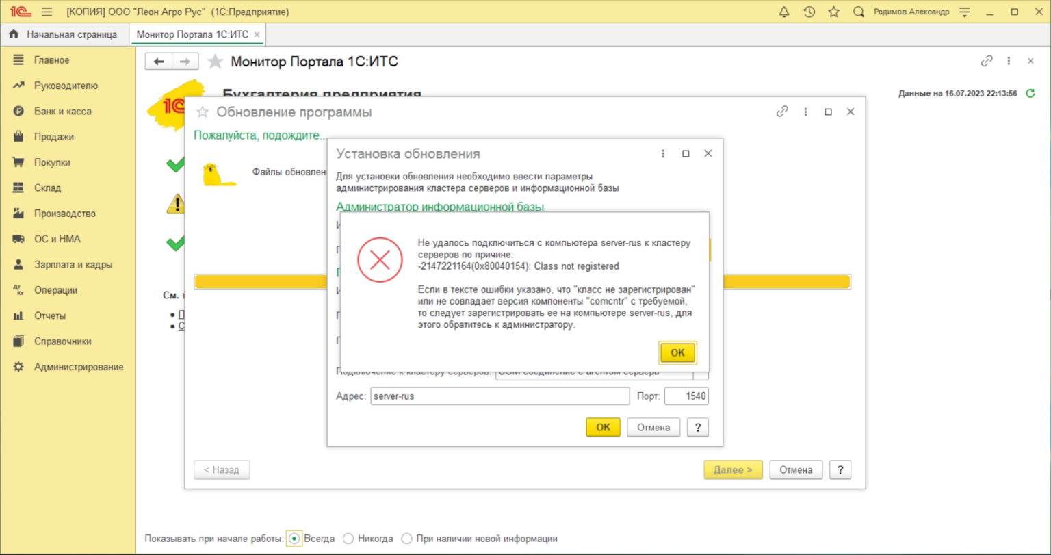Viewport: 1051px width, 555px height.
Task: Open more options in Обновление программы window
Action: 805,112
